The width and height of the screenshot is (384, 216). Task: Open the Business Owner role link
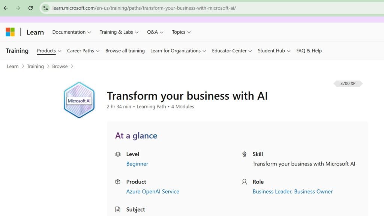(x=313, y=191)
